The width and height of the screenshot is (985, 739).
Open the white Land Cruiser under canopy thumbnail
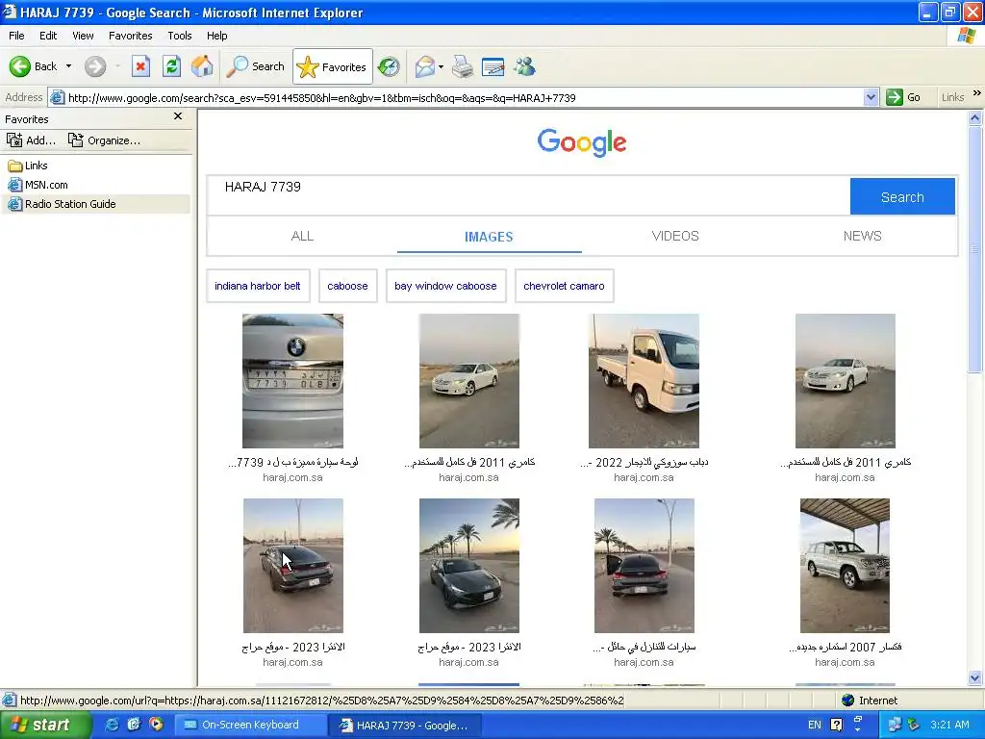click(845, 566)
